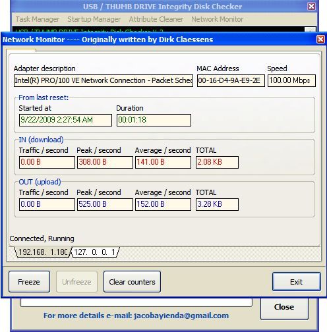Select the MAC Address field
This screenshot has width=327, height=332.
click(x=231, y=80)
